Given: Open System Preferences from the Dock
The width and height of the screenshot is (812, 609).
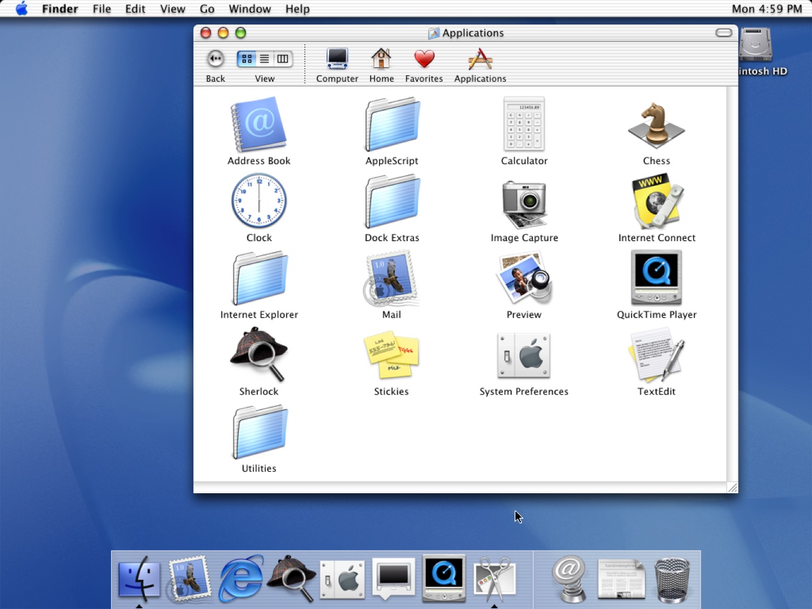Looking at the screenshot, I should pos(342,578).
